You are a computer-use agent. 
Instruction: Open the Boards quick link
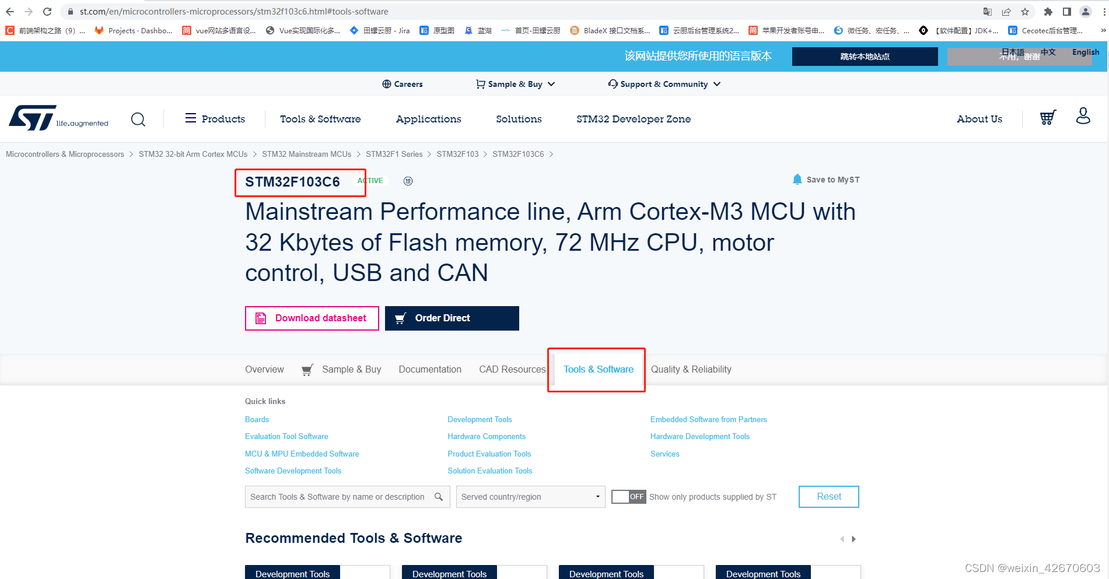(257, 419)
